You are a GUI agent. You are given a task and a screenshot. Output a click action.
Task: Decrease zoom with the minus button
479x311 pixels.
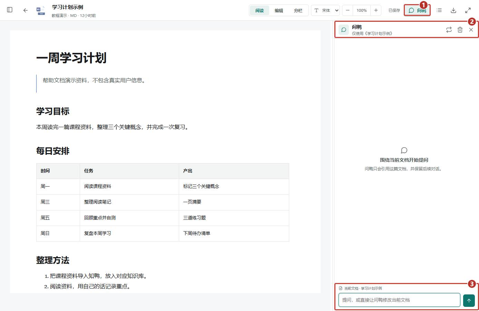click(348, 10)
